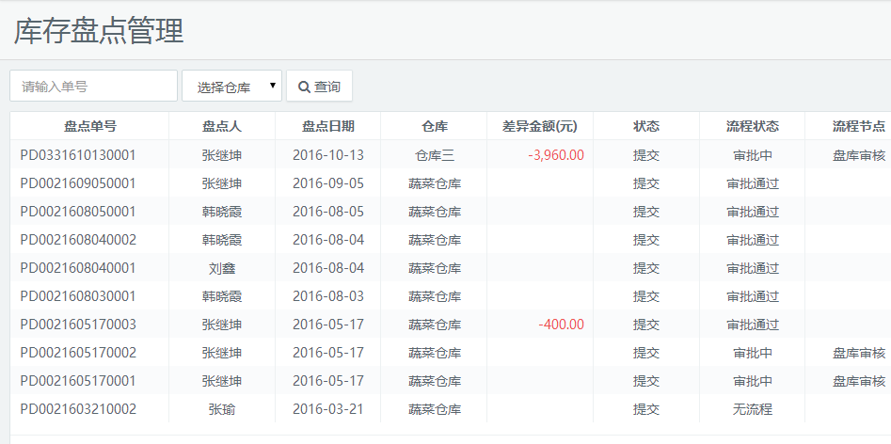Select row with order PD0331610130001
The image size is (891, 444).
pyautogui.click(x=78, y=155)
